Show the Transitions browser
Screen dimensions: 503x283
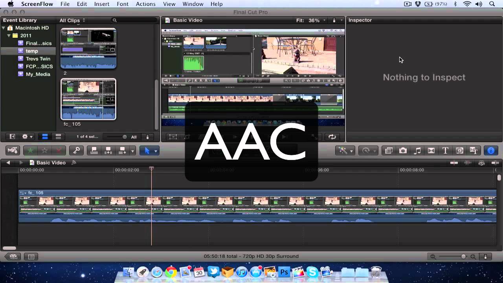[x=431, y=150]
